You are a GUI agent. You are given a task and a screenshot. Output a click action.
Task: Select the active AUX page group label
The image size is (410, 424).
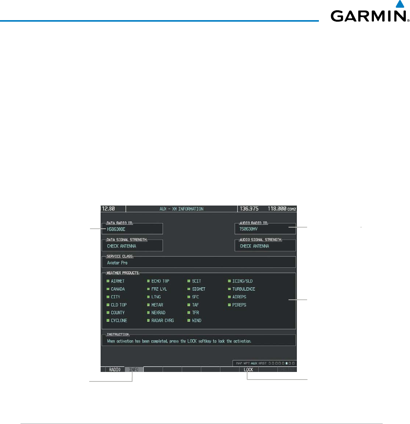pos(254,363)
